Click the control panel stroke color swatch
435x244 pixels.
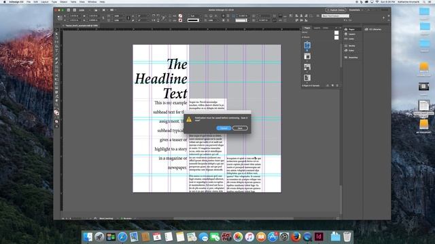click(x=180, y=20)
